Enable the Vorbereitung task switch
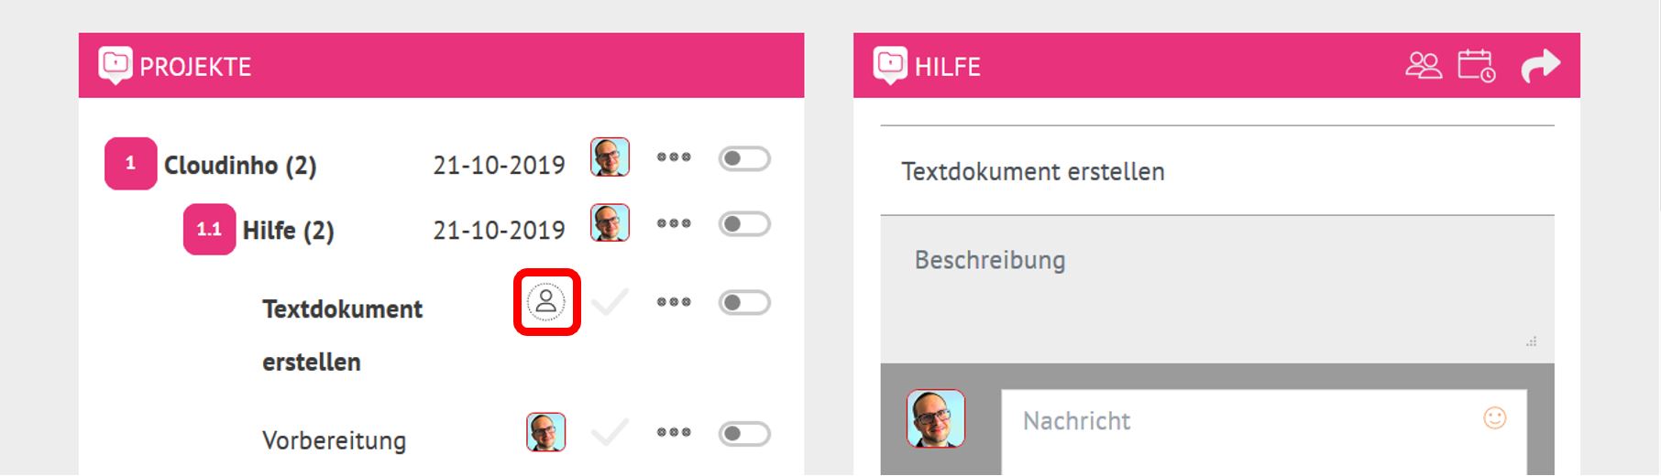Viewport: 1661px width, 476px height. click(x=744, y=434)
